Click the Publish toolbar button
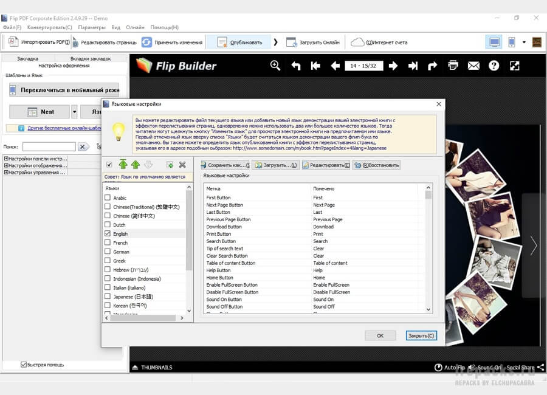Screen dimensions: 547x395 [239, 42]
